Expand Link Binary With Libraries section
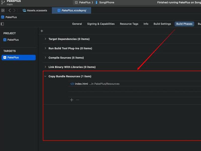This screenshot has width=201, height=151. click(45, 67)
